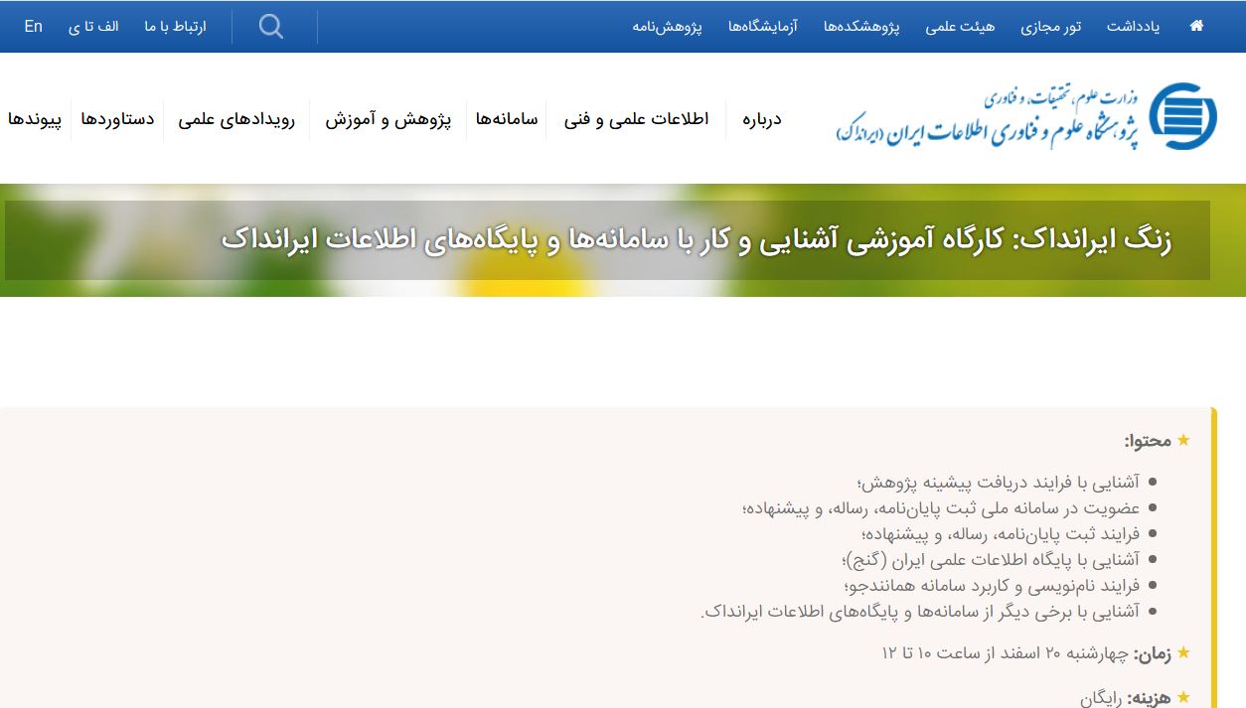Open the پیوندها navigation item
The height and width of the screenshot is (708, 1246).
(x=35, y=120)
